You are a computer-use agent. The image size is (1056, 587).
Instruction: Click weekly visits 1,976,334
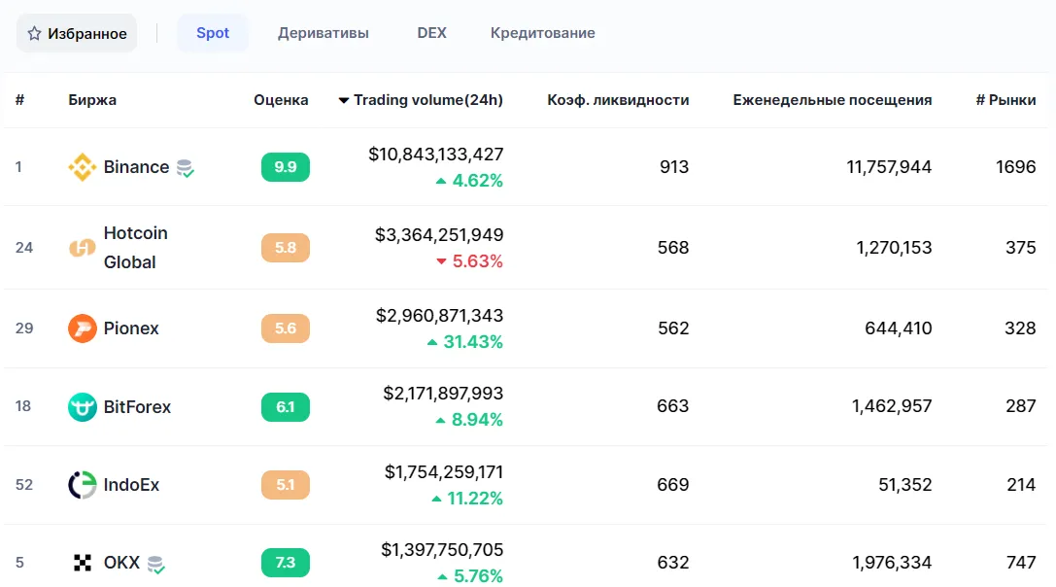893,563
